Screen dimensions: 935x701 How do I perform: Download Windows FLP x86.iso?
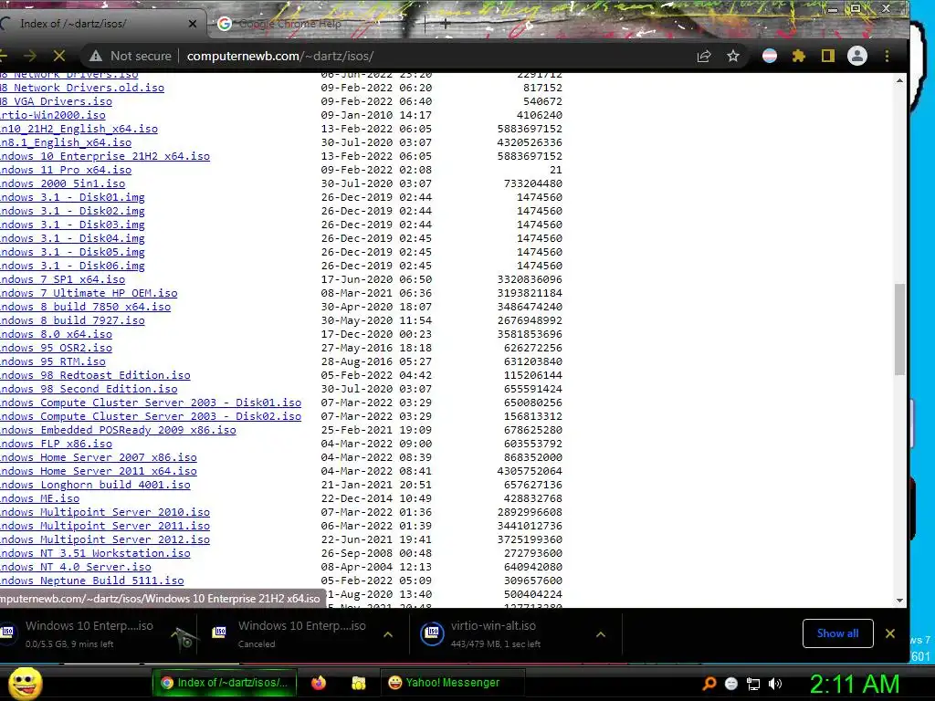[56, 445]
